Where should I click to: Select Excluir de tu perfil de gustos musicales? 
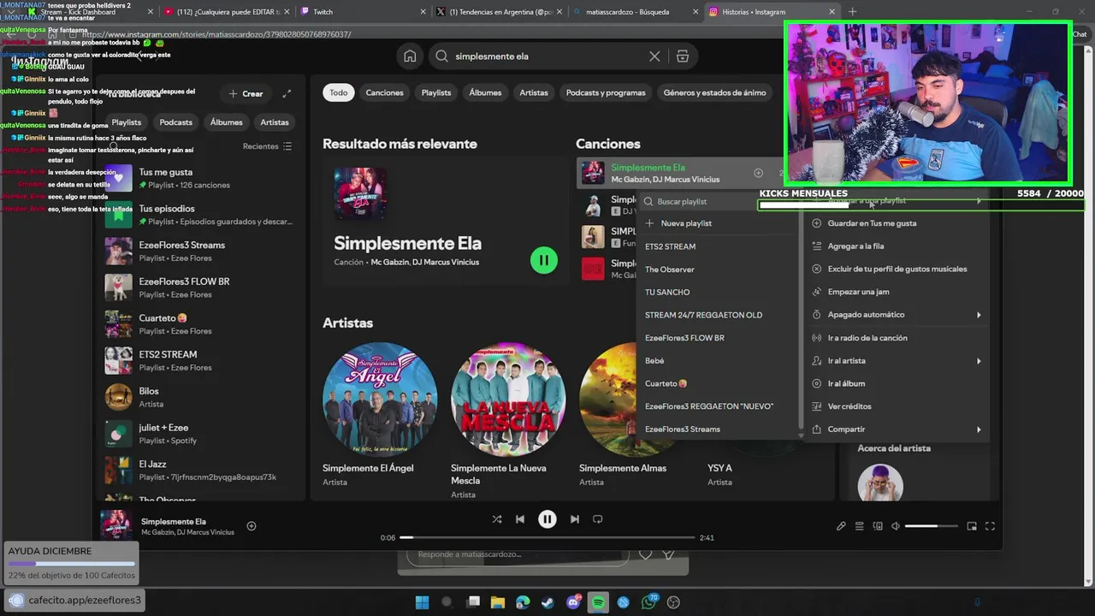897,269
